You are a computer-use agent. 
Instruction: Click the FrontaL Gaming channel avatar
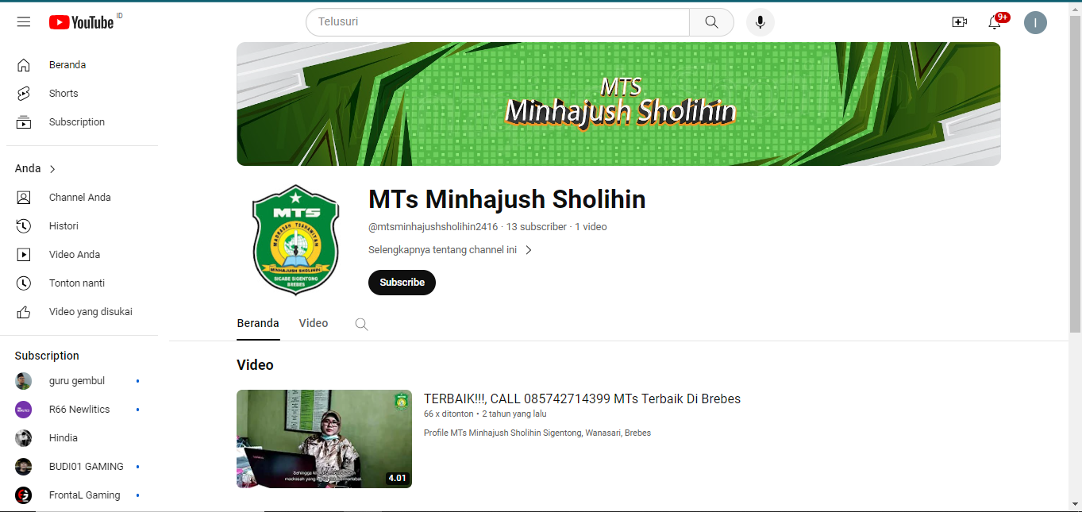click(x=24, y=495)
